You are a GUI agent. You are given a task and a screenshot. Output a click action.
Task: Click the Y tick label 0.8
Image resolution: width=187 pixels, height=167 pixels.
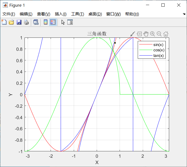tap(19, 49)
